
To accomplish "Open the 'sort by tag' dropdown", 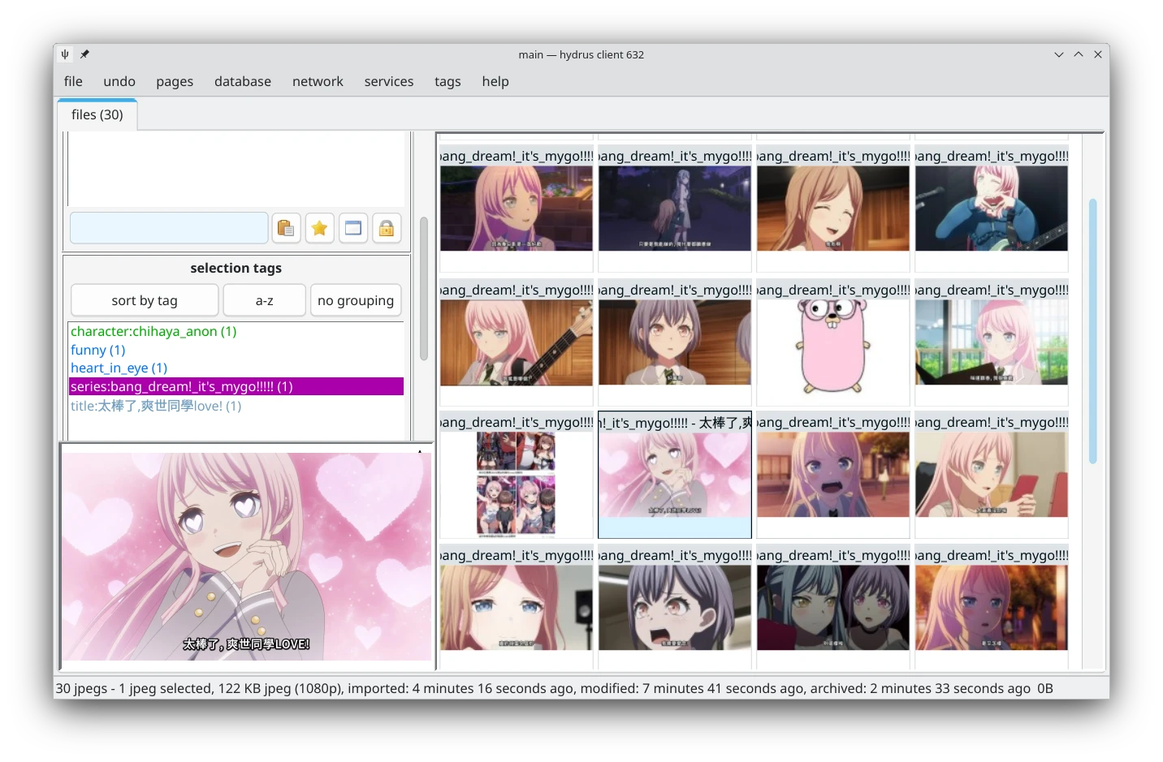I will tap(144, 299).
